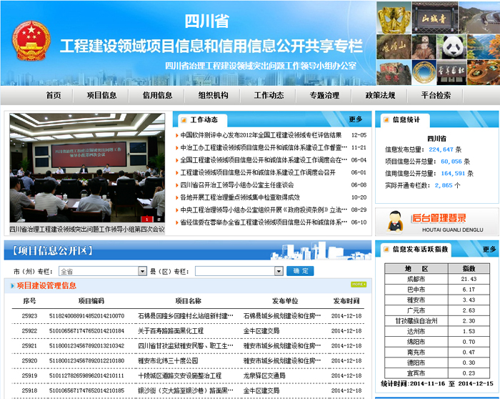500x399 pixels.
Task: Click the 2,865 columns opened value
Action: click(x=444, y=185)
